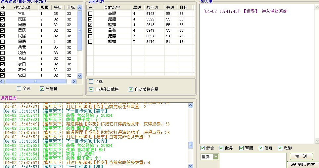319x168 pixels.
Task: Click the 规模 column header
Action: click(x=45, y=8)
